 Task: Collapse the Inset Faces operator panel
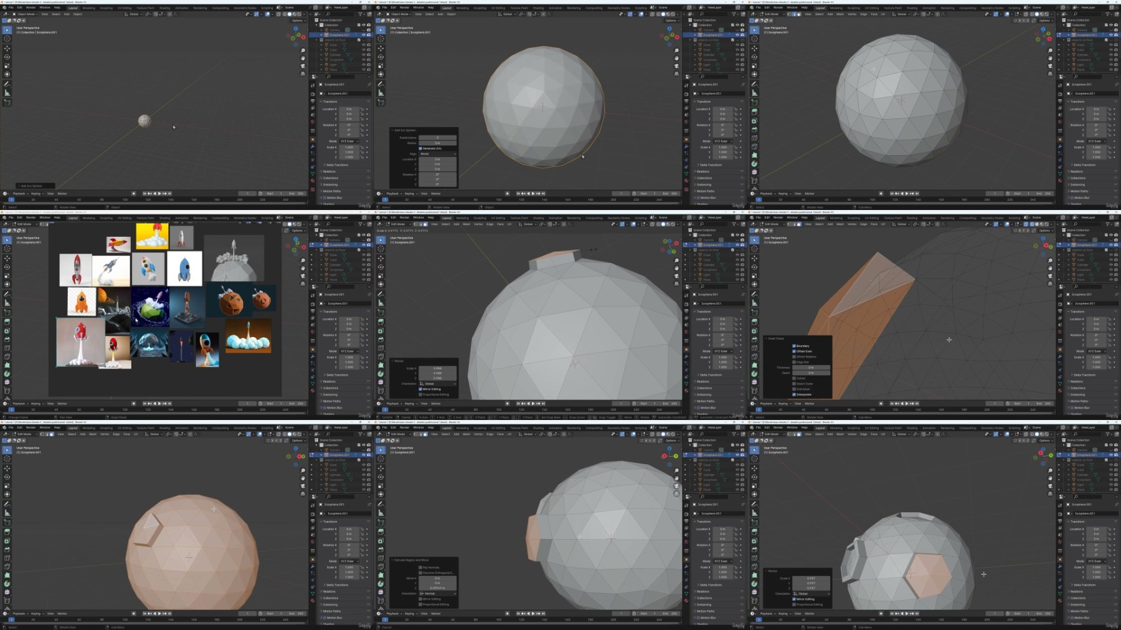point(766,338)
